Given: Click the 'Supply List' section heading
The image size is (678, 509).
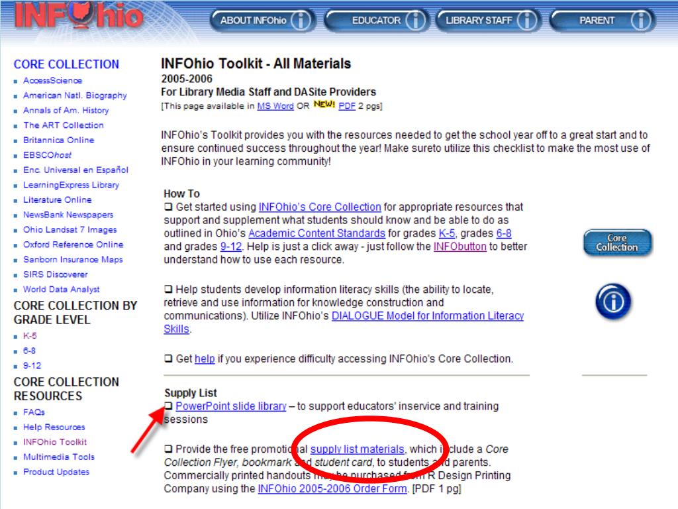Looking at the screenshot, I should click(x=190, y=393).
